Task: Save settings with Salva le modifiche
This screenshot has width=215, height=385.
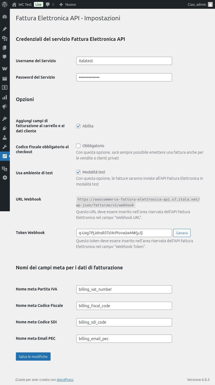Action: pos(33,357)
